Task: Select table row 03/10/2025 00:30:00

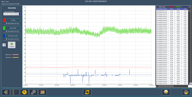Action: click(172, 66)
